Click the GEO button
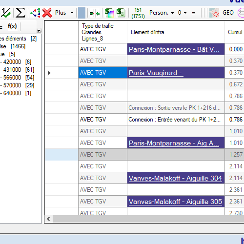The image size is (244, 244). coord(228,13)
